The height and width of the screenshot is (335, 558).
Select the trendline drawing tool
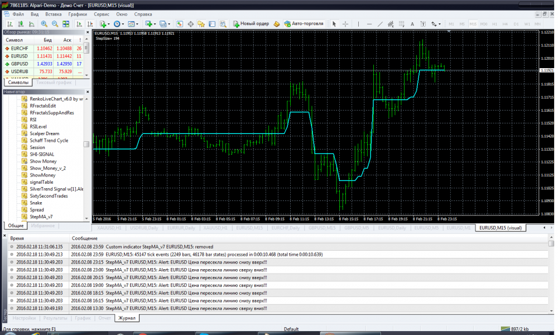[x=380, y=24]
